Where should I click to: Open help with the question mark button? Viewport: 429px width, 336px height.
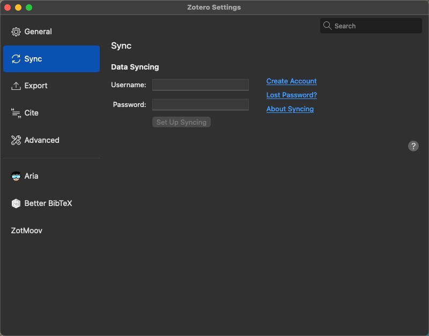pos(413,146)
